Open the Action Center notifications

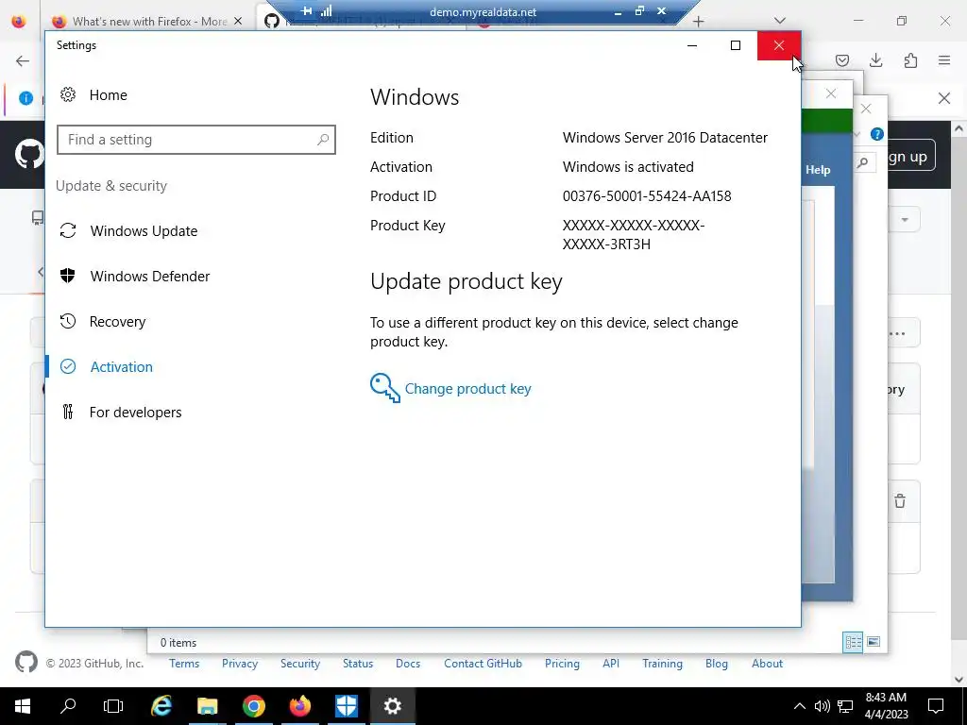pyautogui.click(x=936, y=706)
